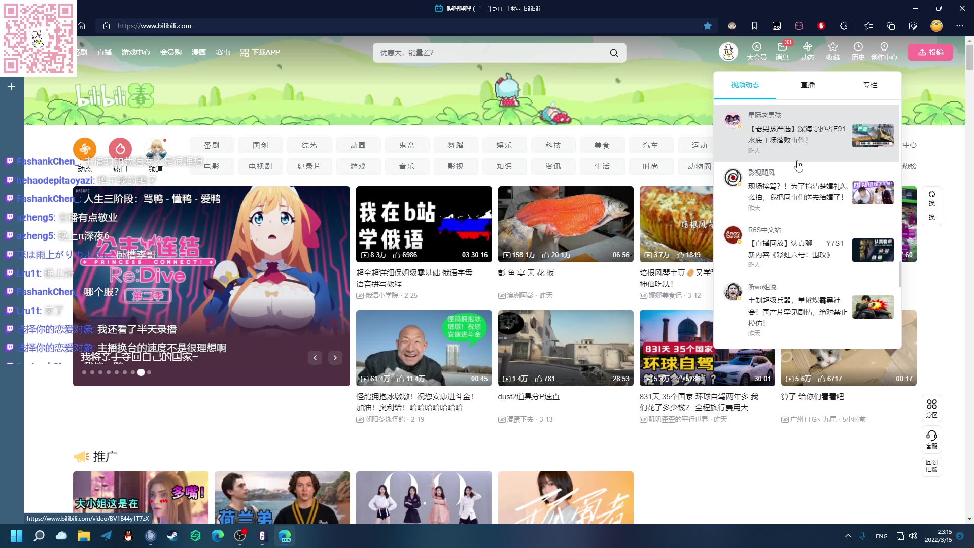The image size is (974, 548).
Task: Open the 频道 channel avatar icon
Action: click(156, 149)
